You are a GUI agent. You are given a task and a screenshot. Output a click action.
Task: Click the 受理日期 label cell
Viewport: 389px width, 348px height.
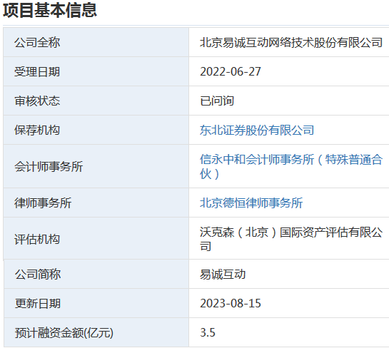(96, 71)
